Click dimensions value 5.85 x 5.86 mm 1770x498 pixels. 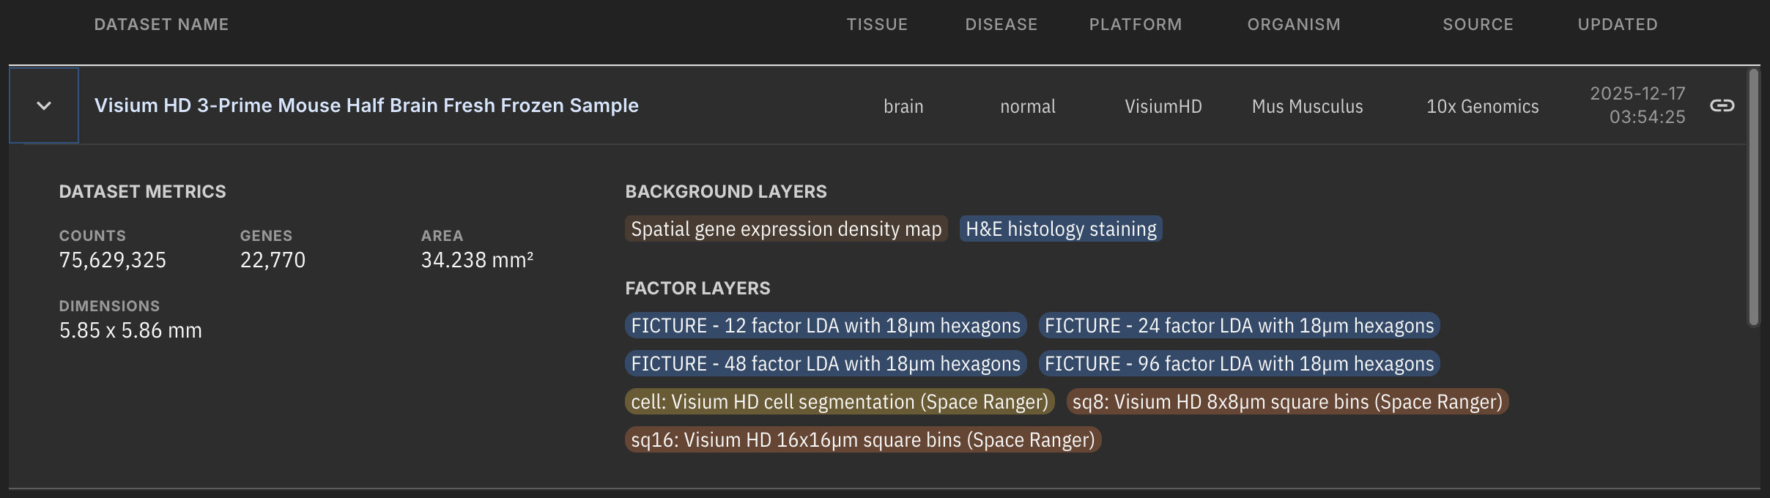pos(130,330)
